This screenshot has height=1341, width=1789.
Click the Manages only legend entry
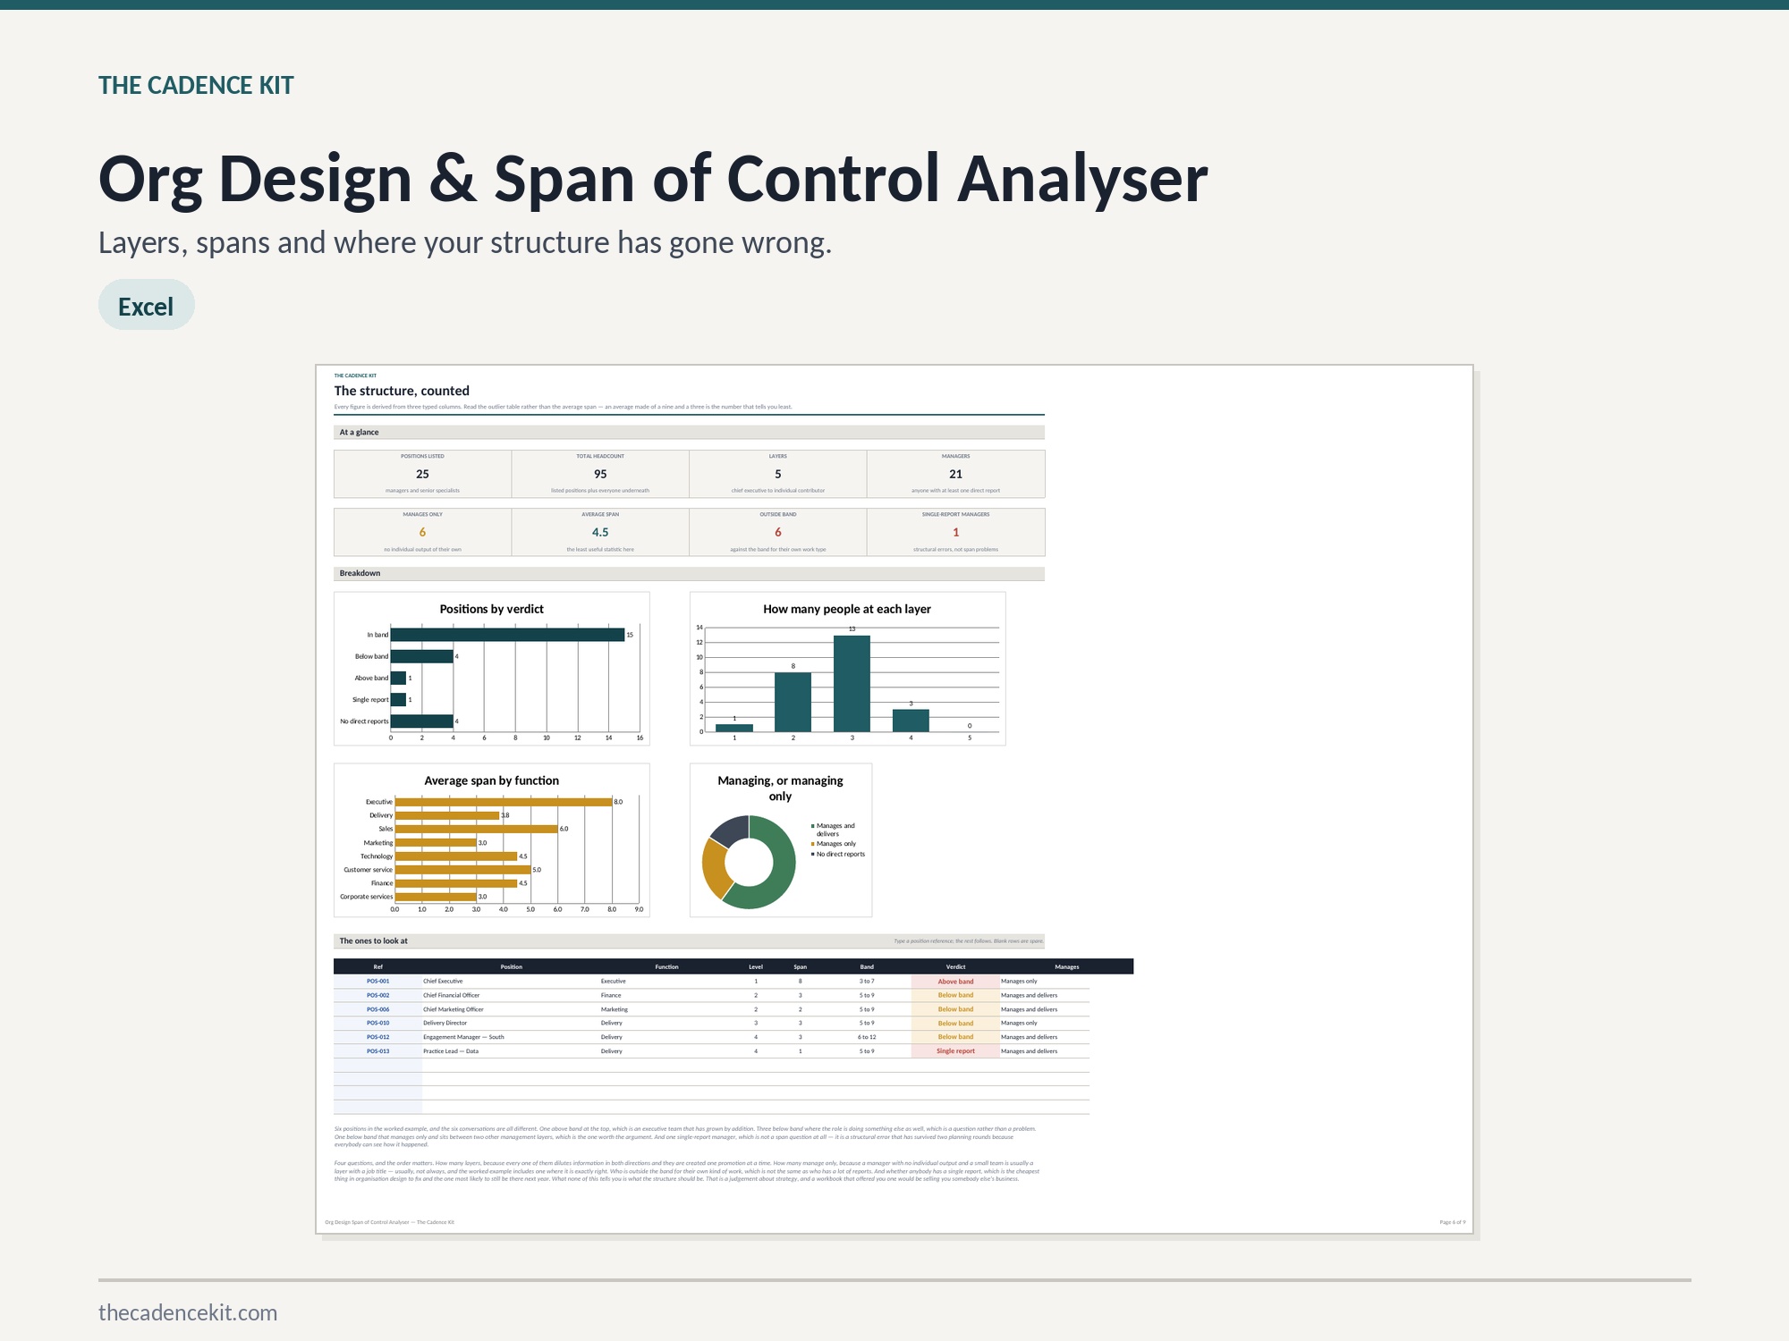coord(834,844)
